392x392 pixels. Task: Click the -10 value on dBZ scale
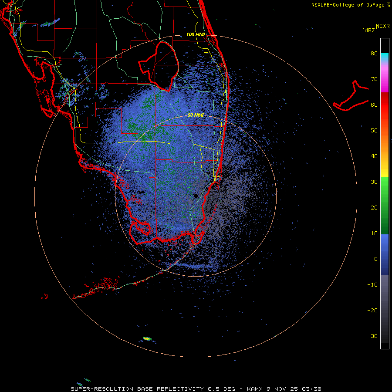[372, 285]
